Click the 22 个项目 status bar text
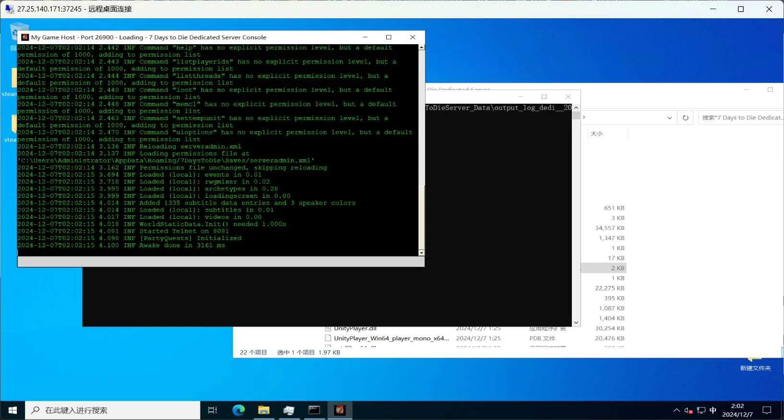Image resolution: width=784 pixels, height=420 pixels. click(253, 352)
